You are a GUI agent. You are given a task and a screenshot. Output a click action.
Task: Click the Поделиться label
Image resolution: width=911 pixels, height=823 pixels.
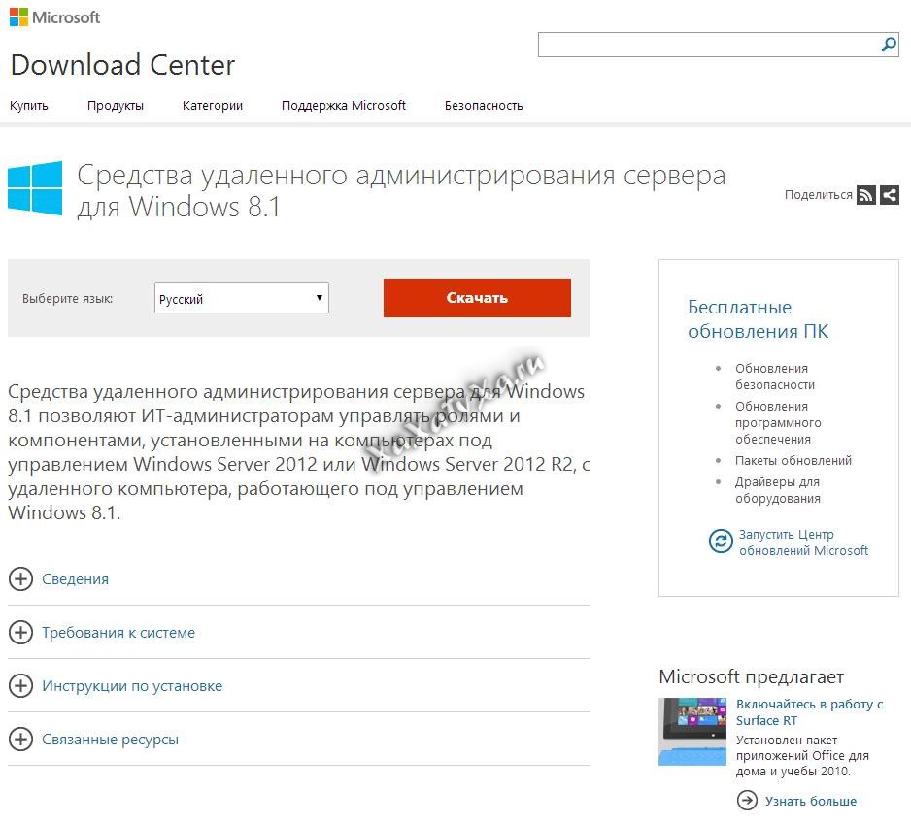[x=818, y=195]
